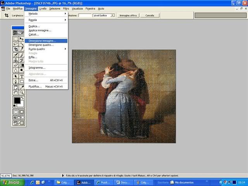Viewport: 248px width, 186px height.
Task: Expand the Regola submenu
Action: [x=46, y=20]
